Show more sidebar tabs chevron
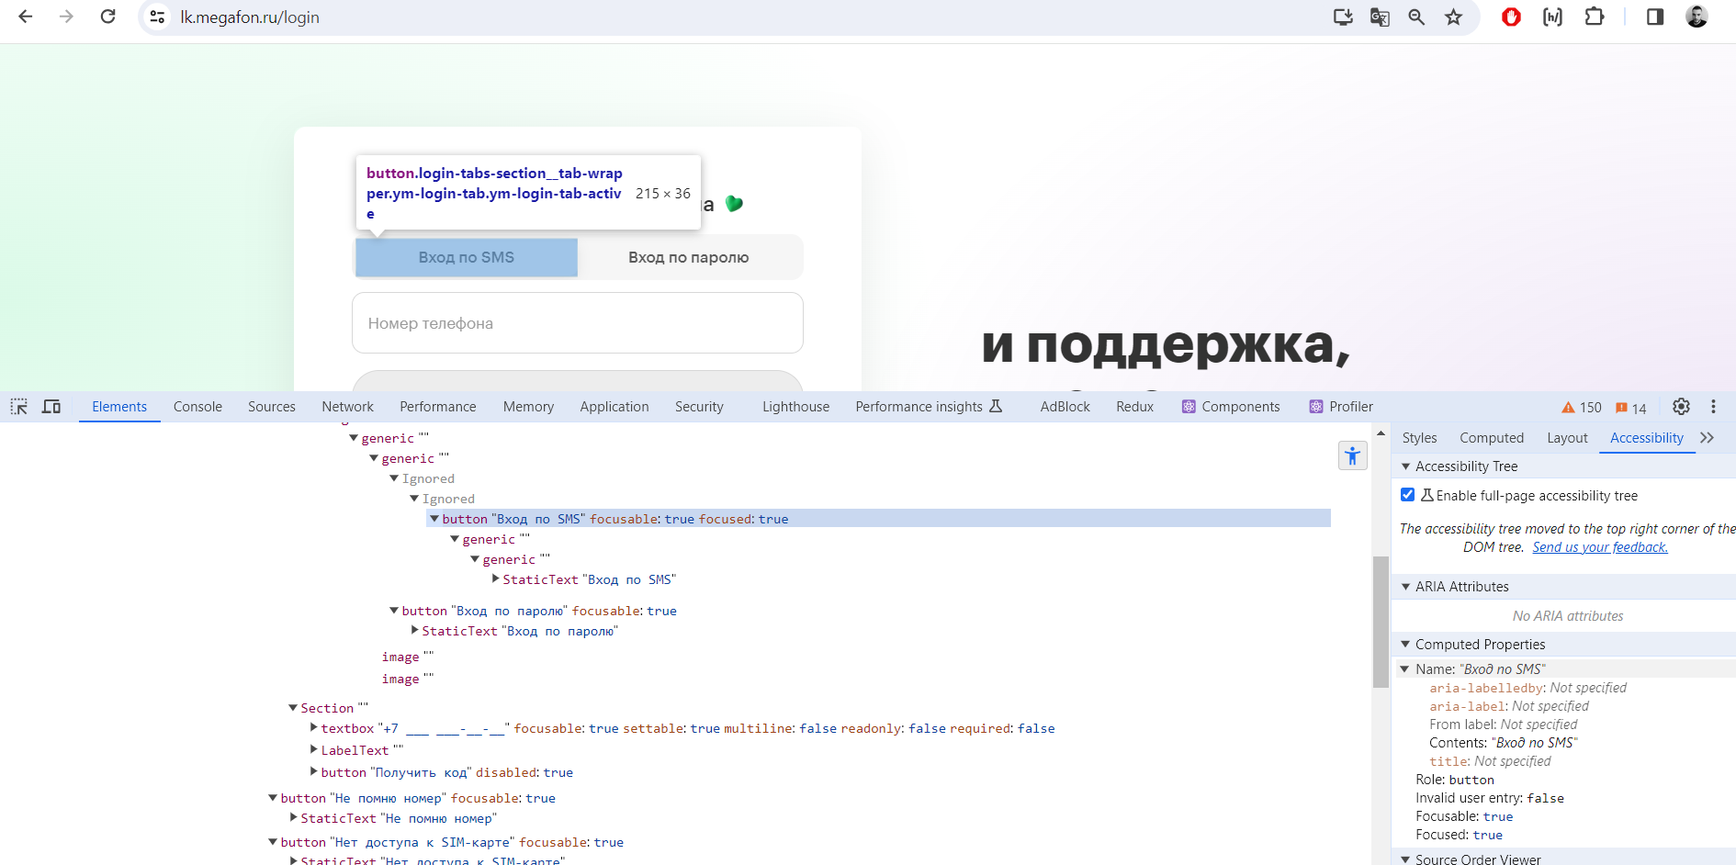Image resolution: width=1736 pixels, height=865 pixels. point(1708,438)
